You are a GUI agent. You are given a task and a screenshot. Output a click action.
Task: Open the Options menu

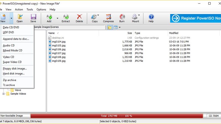[x=41, y=9]
